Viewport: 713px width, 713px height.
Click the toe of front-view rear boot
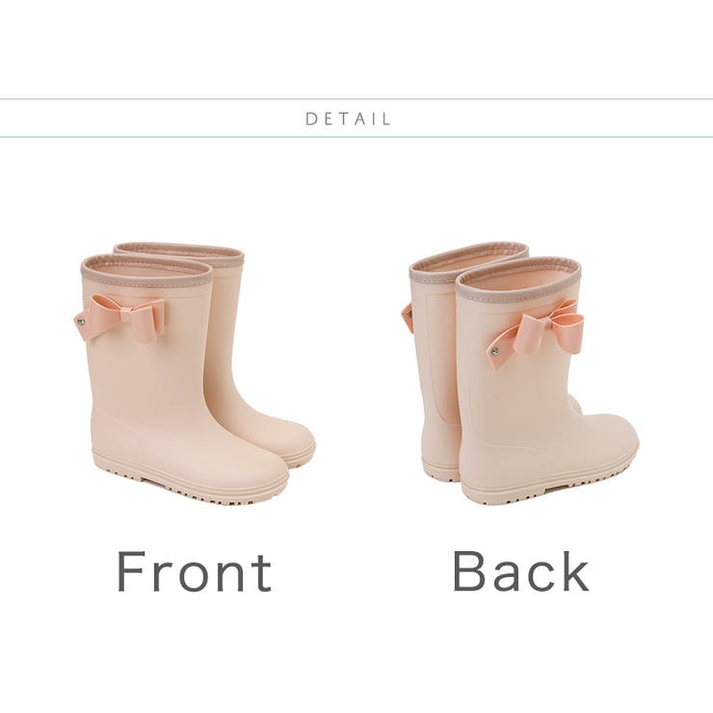[x=298, y=444]
